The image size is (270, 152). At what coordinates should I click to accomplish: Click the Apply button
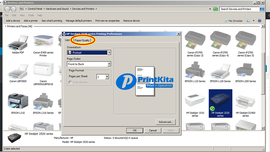[171, 130]
